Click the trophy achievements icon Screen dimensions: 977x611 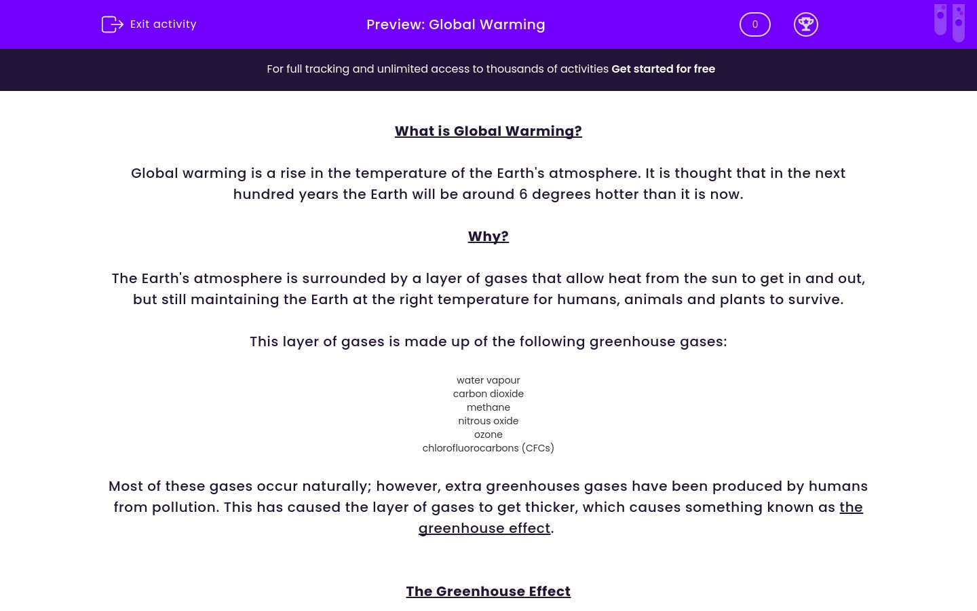[806, 24]
